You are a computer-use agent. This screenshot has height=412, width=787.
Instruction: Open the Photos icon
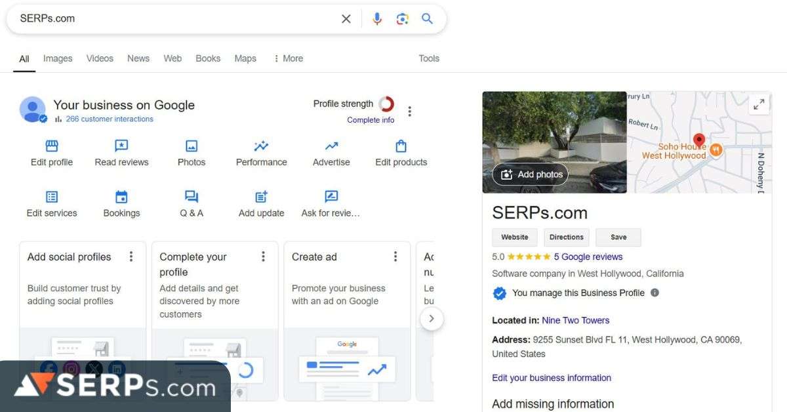tap(192, 146)
